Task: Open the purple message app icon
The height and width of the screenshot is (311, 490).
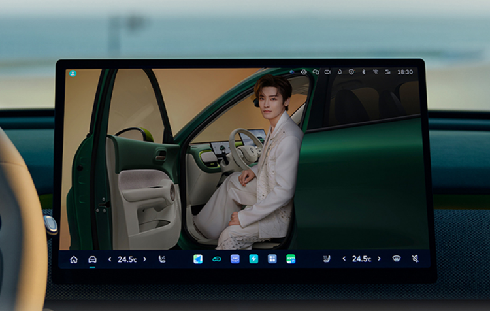Action: point(235,259)
